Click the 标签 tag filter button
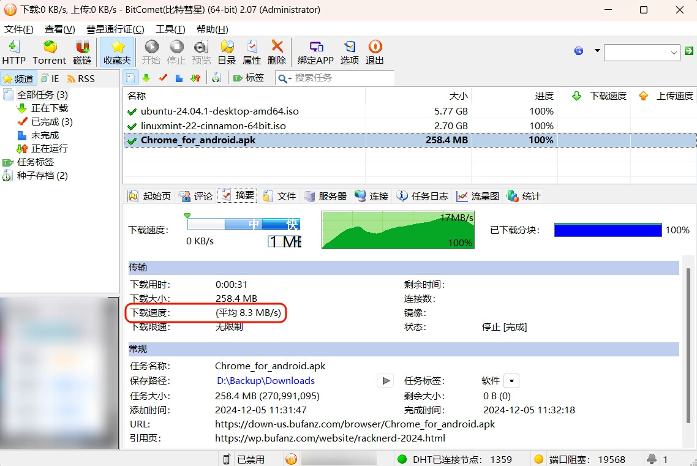This screenshot has width=697, height=466. tap(249, 78)
